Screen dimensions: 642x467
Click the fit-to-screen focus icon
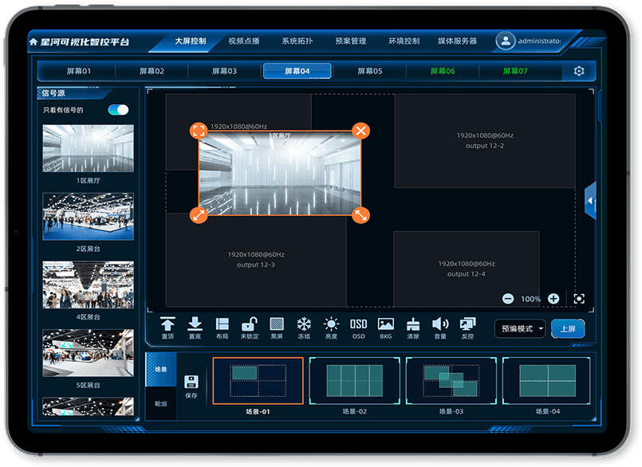[579, 299]
